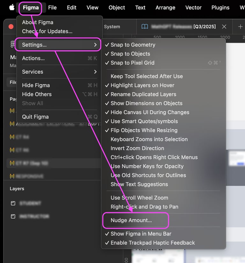The width and height of the screenshot is (245, 263).
Task: Open the Edit menu
Action: 71,8
